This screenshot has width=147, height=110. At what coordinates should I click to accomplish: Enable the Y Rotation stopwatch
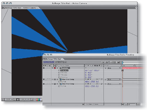[59, 75]
